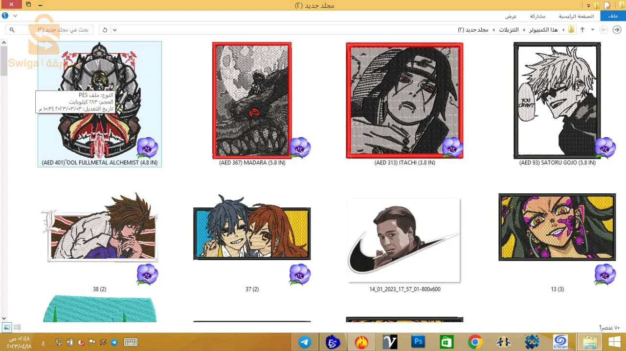Open address bar previous locations dropdown
This screenshot has height=351, width=626.
114,30
